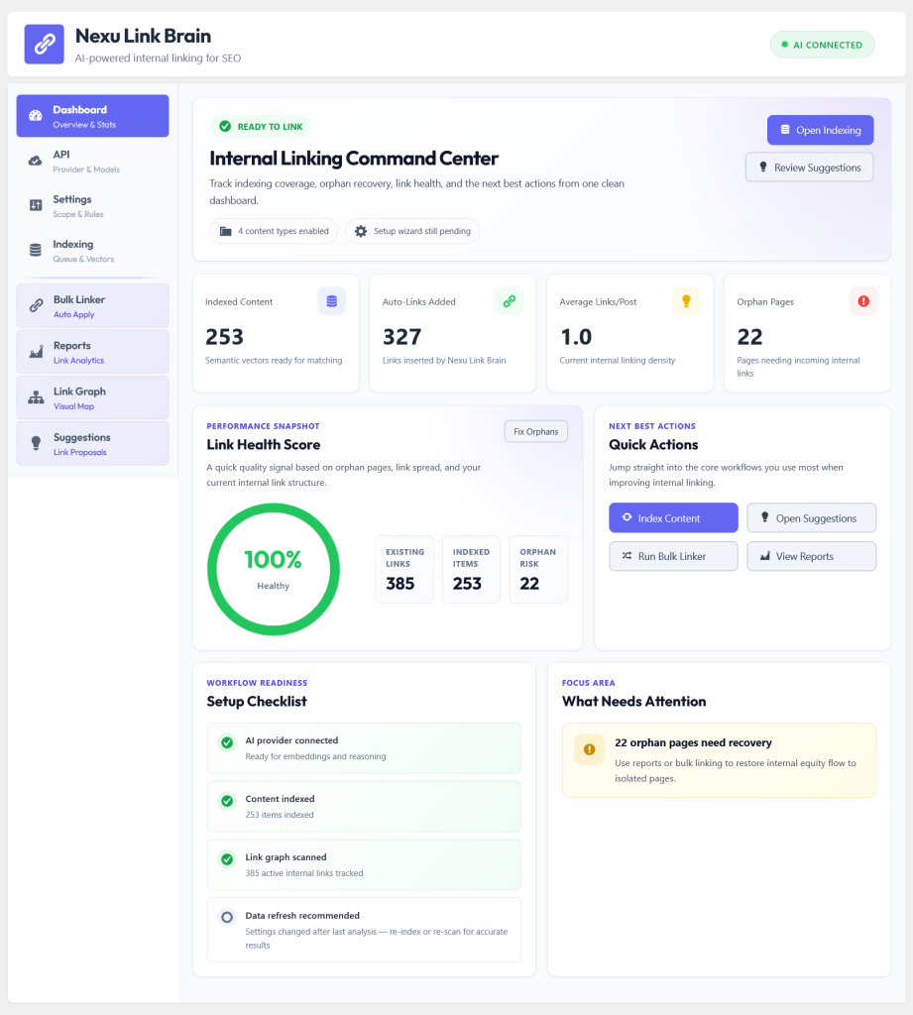Click the Data refresh recommended empty circle

coord(227,917)
